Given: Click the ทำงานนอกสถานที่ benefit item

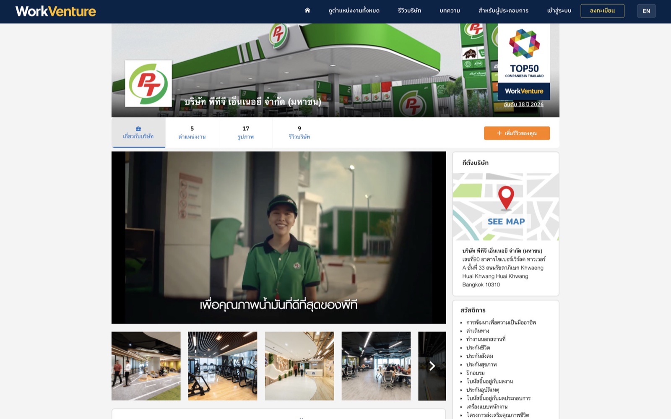Looking at the screenshot, I should (486, 339).
